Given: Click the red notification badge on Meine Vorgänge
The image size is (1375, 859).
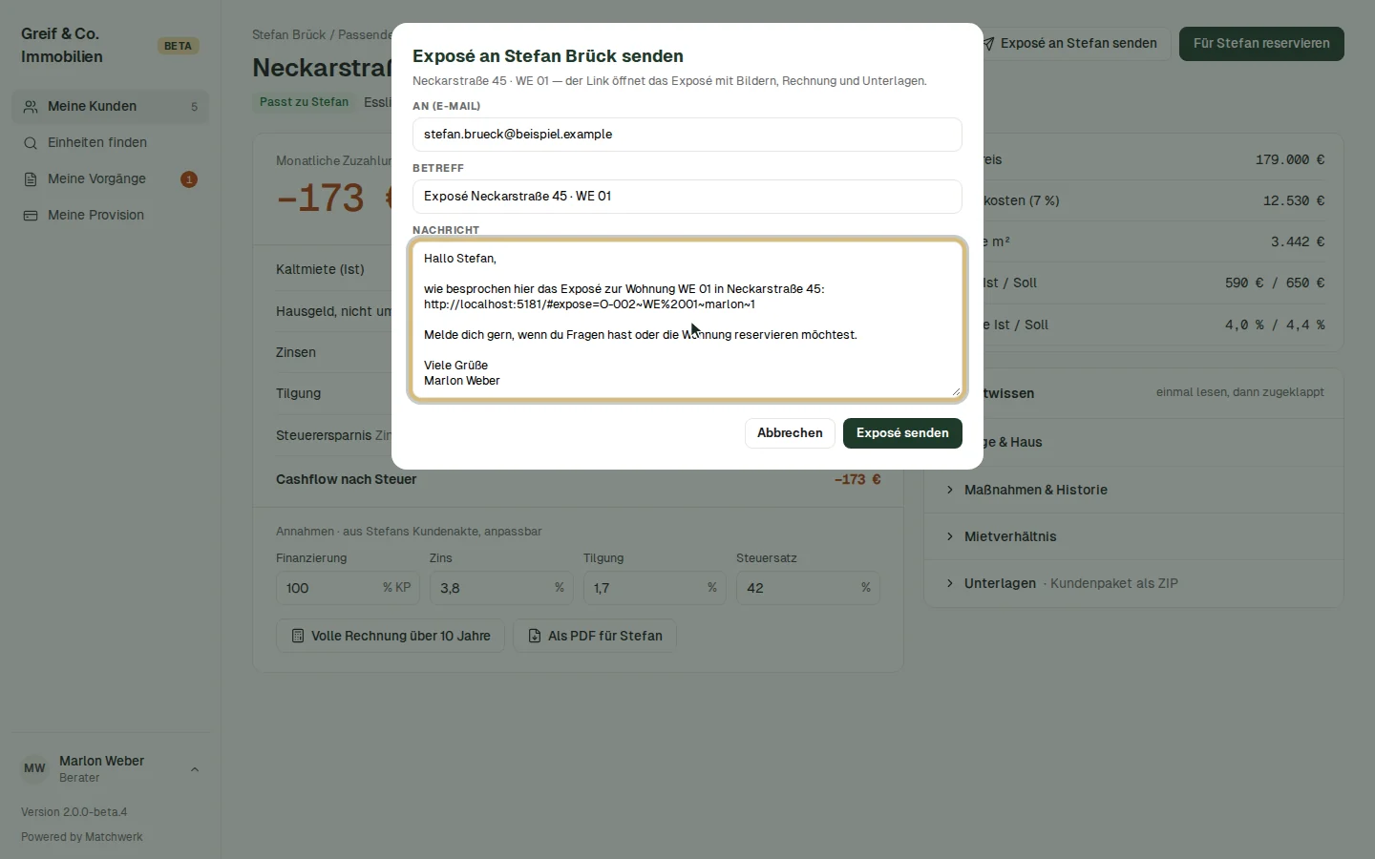Looking at the screenshot, I should (x=189, y=179).
